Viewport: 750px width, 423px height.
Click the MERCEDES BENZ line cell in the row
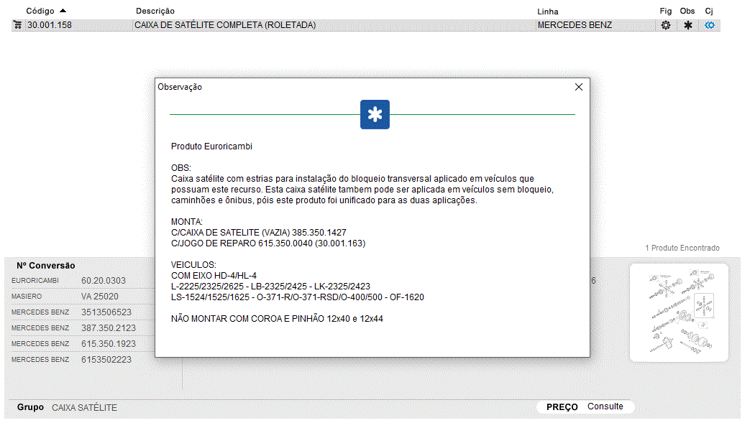click(x=575, y=25)
